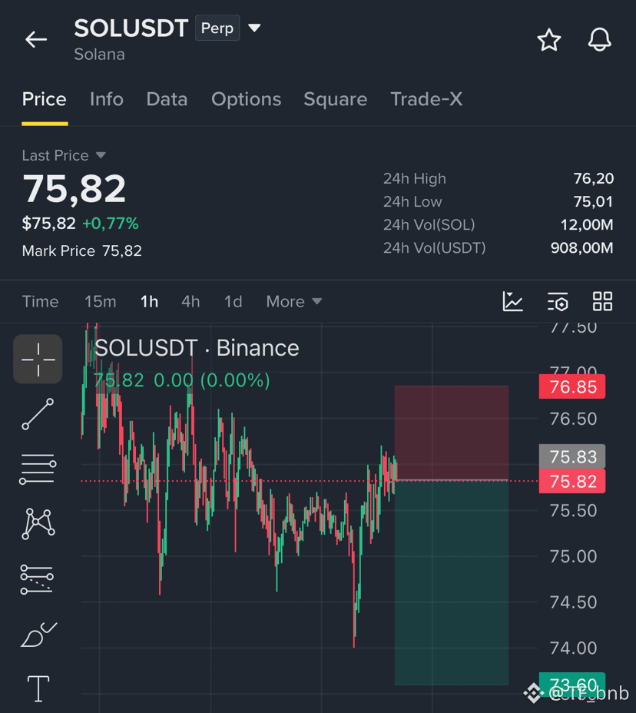Screen dimensions: 636x713
Task: Click the 24h Vol(USDT) value 908,00M
Action: tap(581, 248)
